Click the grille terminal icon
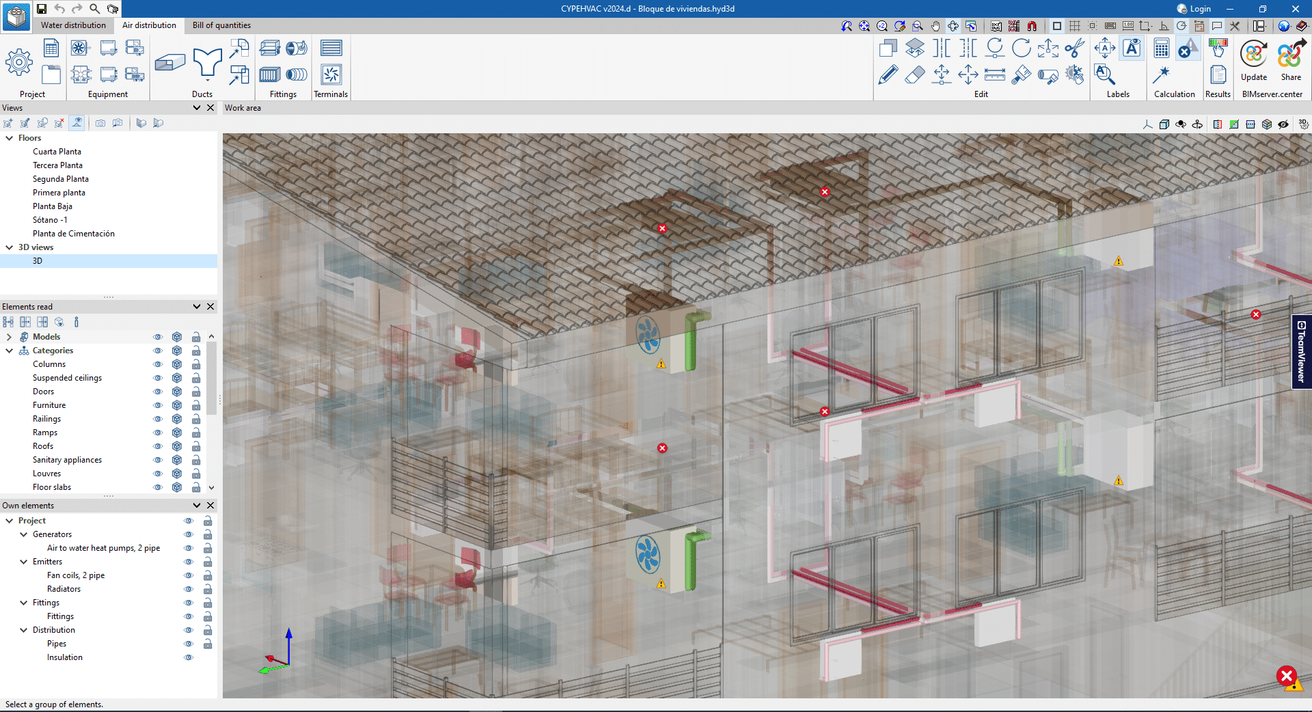Viewport: 1312px width, 712px height. pyautogui.click(x=331, y=49)
